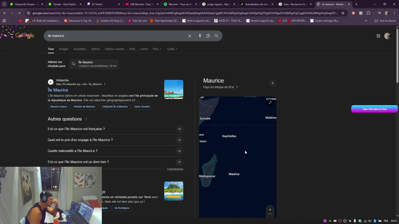Open the Google account avatar
Image resolution: width=399 pixels, height=224 pixels.
pos(387,36)
